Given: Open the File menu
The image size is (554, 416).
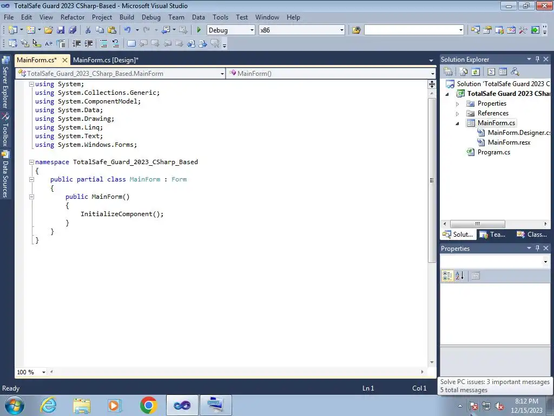Looking at the screenshot, I should [x=9, y=17].
